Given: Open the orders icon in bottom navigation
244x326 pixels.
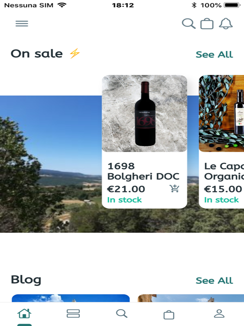Looking at the screenshot, I should [x=73, y=313].
